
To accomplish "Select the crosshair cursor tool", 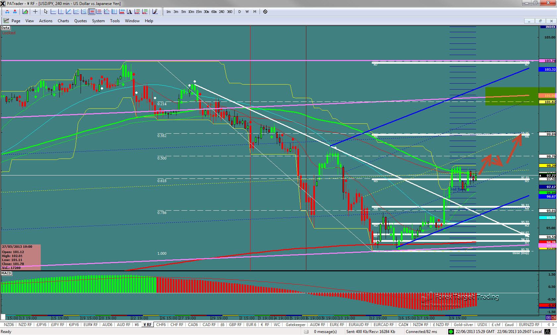I will (x=35, y=12).
